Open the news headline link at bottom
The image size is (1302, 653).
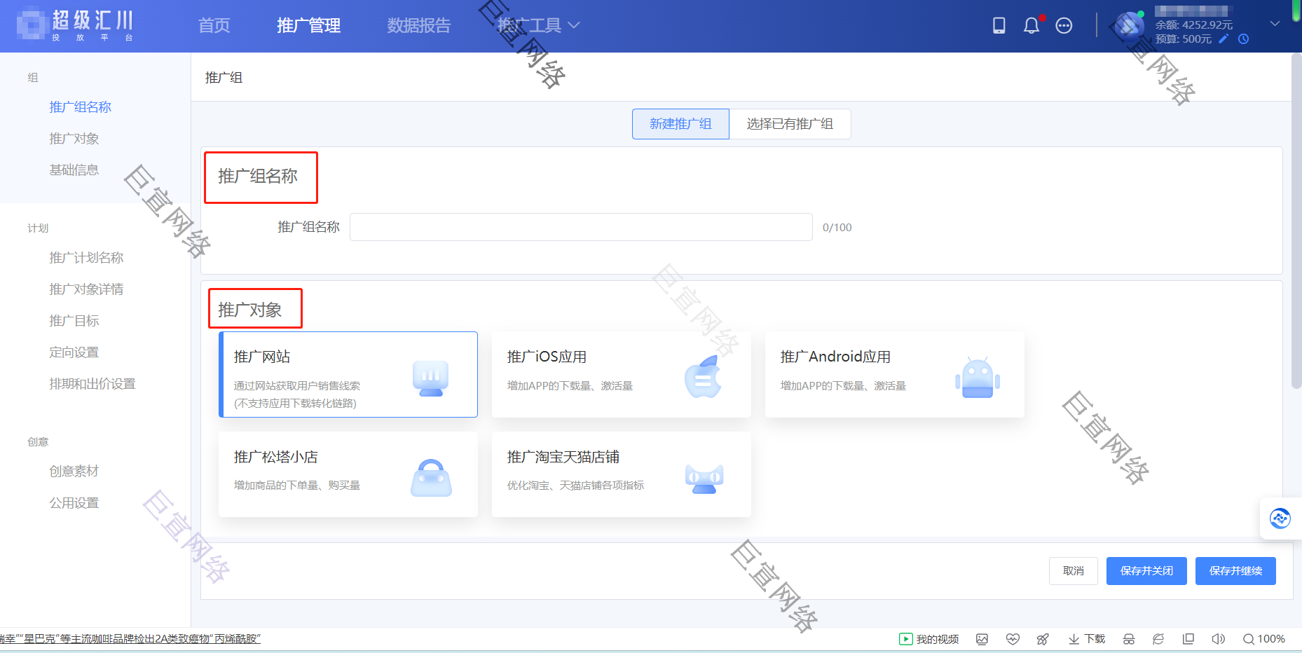click(130, 639)
